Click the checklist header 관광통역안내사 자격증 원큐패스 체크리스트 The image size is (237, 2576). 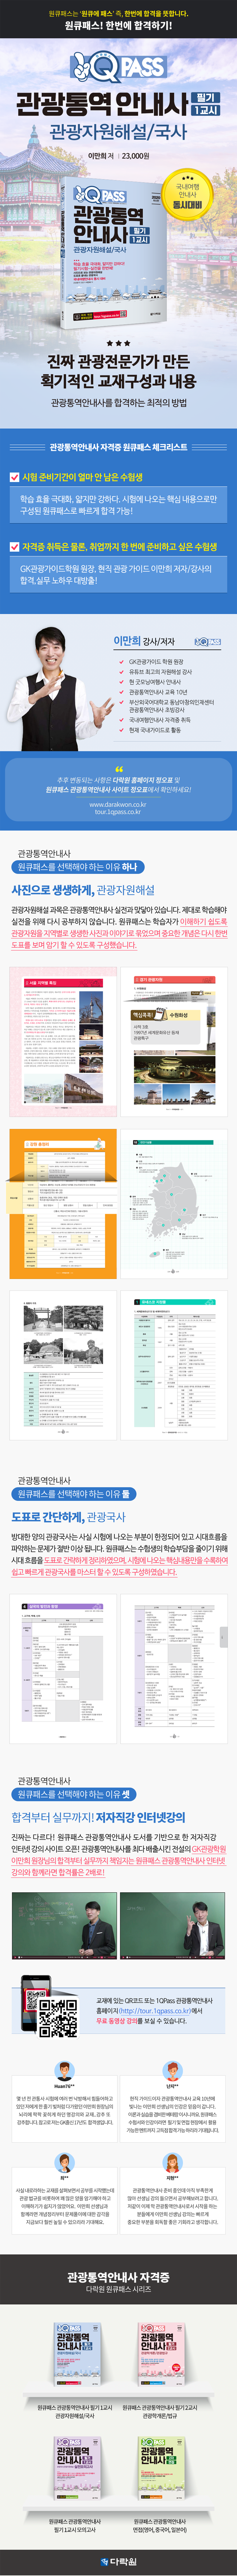tap(118, 447)
